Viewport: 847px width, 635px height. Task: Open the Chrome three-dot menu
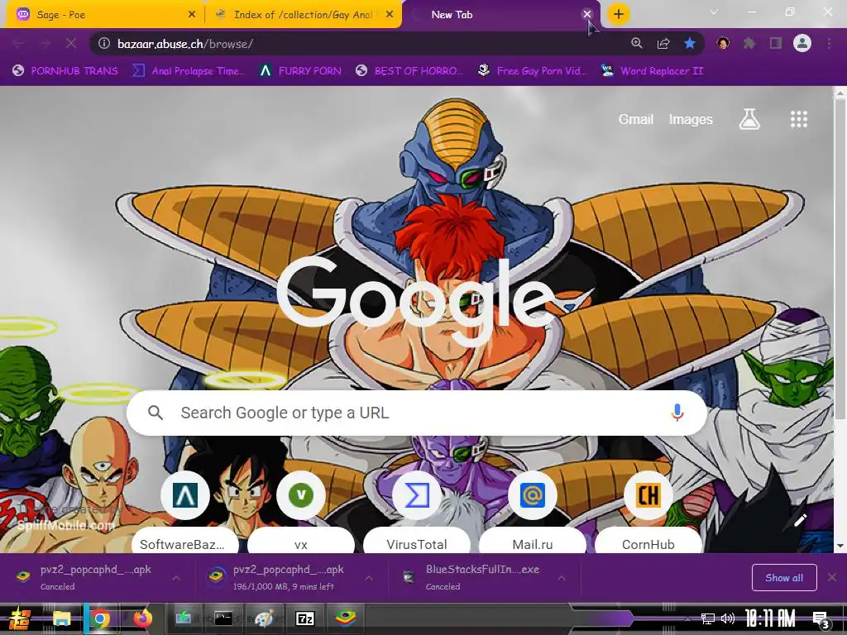pyautogui.click(x=829, y=43)
